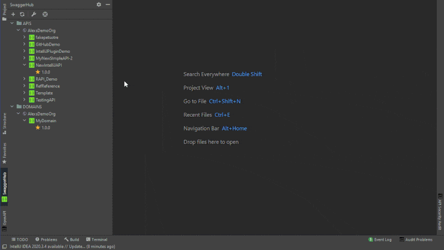Click the RAPI_Demo API icon
The width and height of the screenshot is (444, 250).
pos(32,79)
